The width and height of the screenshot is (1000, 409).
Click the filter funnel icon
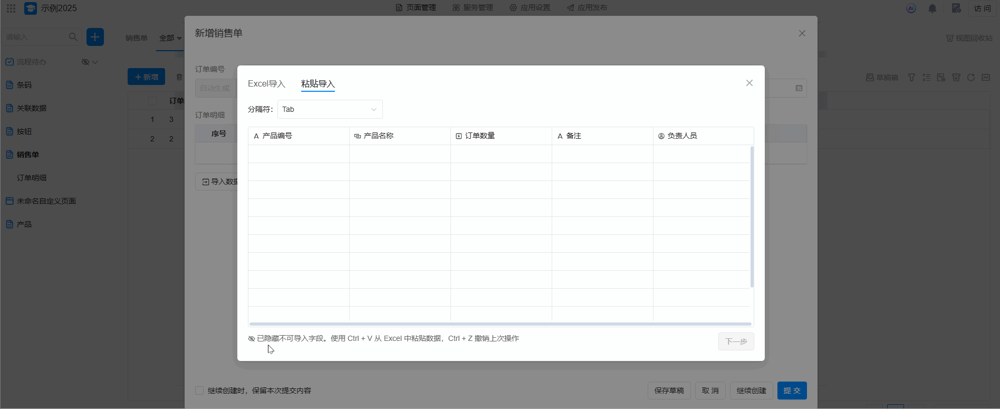coord(911,78)
